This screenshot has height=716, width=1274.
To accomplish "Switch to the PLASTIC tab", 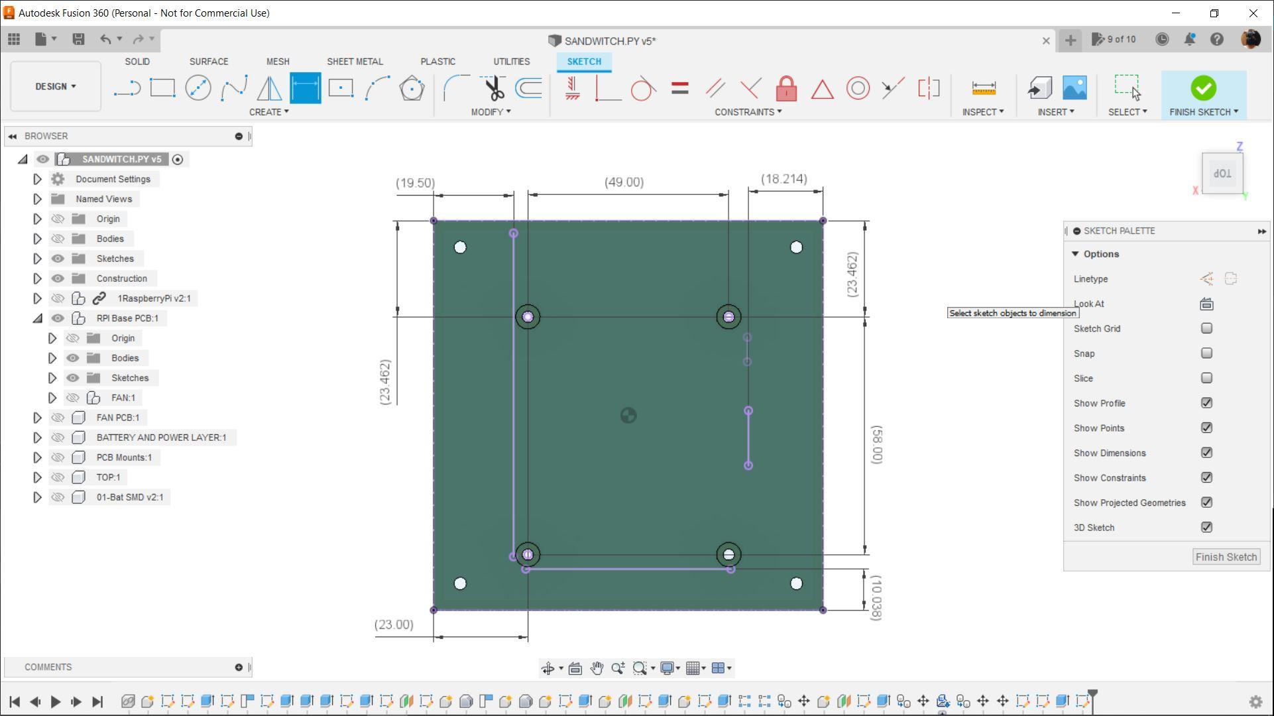I will click(x=437, y=62).
